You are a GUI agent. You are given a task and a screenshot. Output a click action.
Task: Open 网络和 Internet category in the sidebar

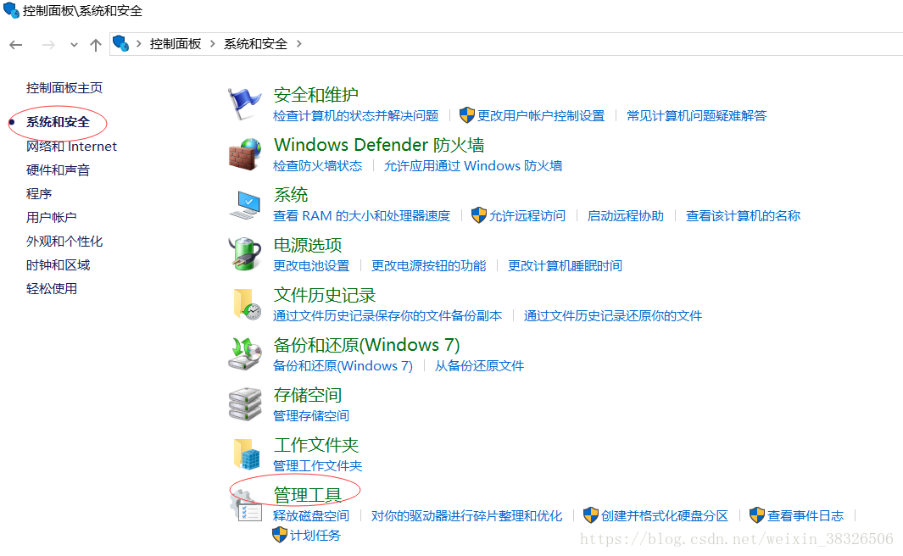point(71,146)
